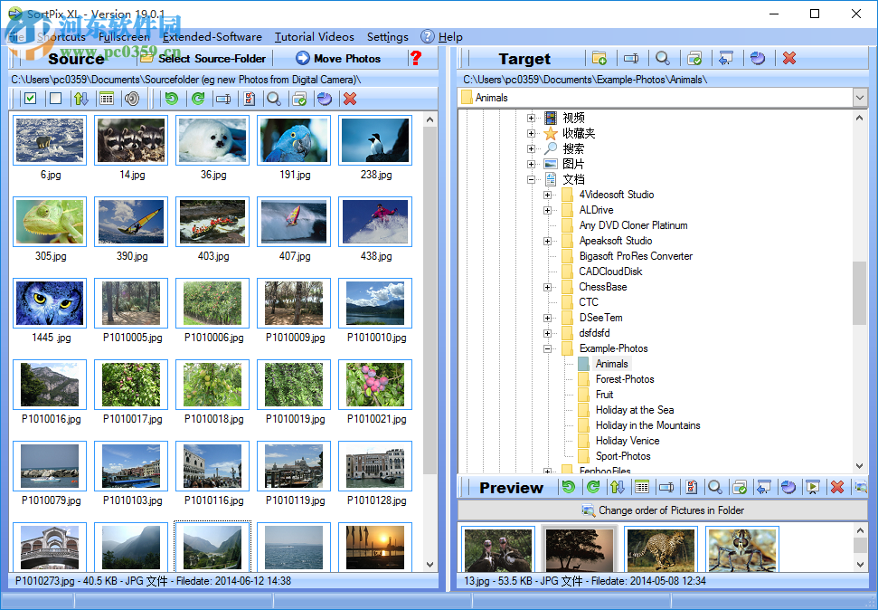878x610 pixels.
Task: Open the Settings menu
Action: pos(387,37)
